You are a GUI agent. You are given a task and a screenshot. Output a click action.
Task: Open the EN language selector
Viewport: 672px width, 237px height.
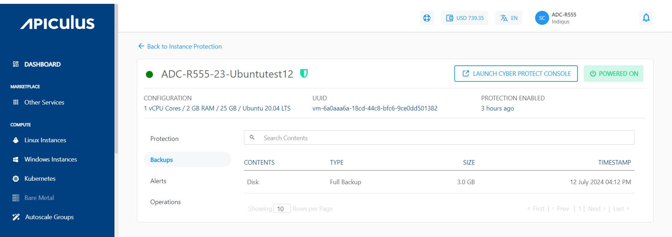pos(509,18)
